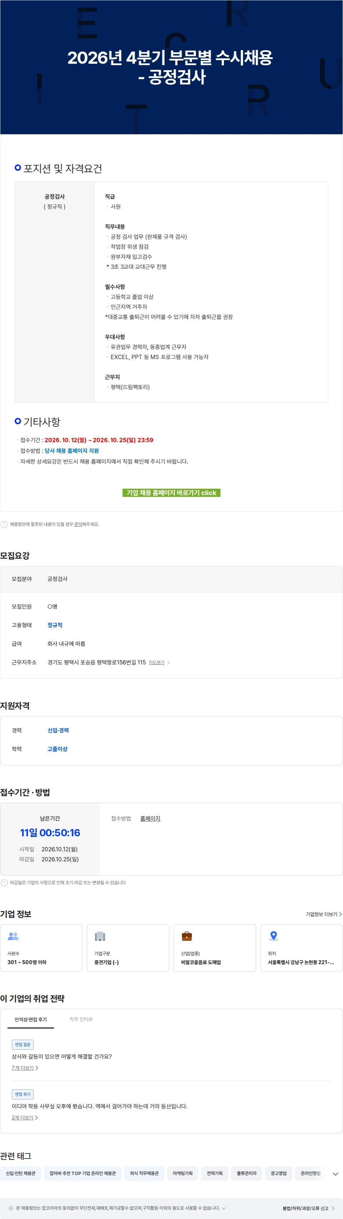Click the 평택(드림팩토리) work location text
The width and height of the screenshot is (343, 1219).
click(130, 387)
